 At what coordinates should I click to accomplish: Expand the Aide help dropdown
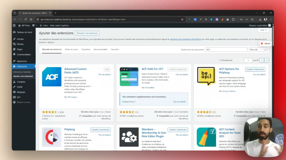pyautogui.click(x=263, y=30)
